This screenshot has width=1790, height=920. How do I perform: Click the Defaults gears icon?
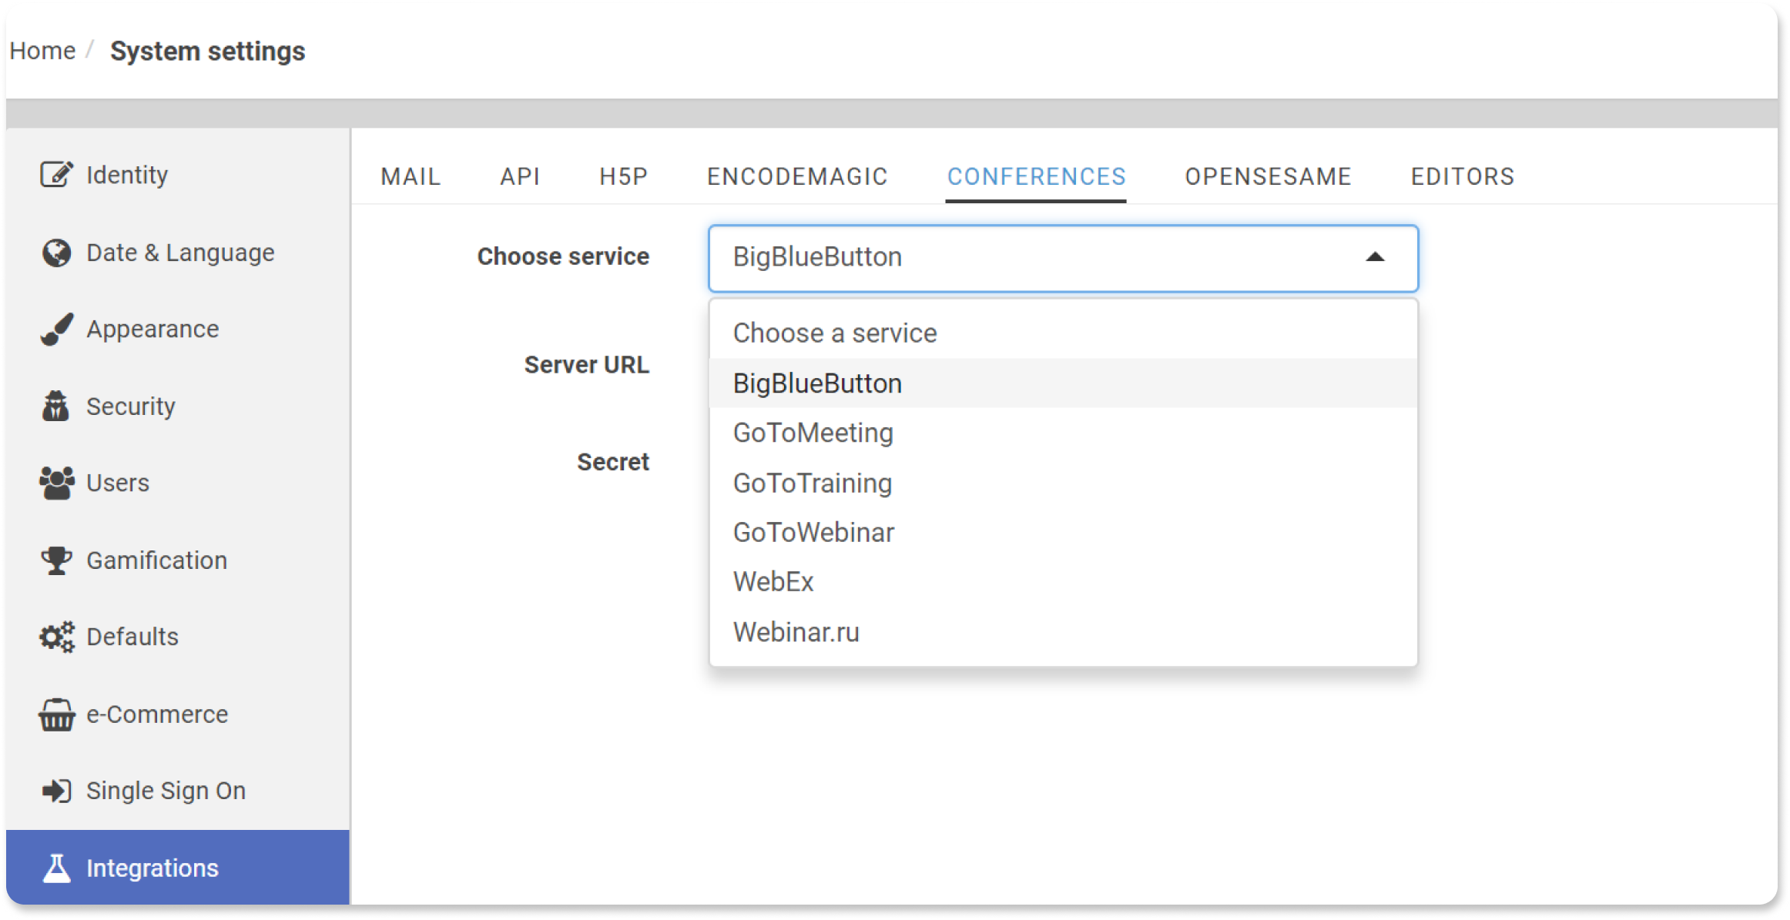click(57, 637)
